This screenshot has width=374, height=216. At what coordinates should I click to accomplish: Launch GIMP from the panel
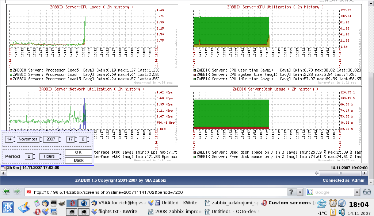coord(62,203)
